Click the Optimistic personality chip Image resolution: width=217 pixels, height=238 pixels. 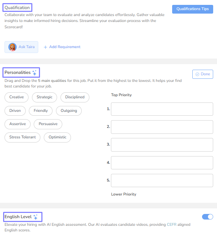[x=57, y=137]
